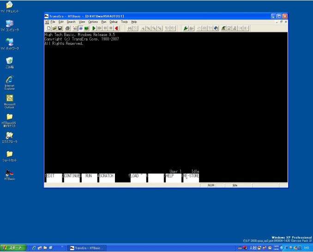Select the ショートカット folder icon

coord(9,156)
